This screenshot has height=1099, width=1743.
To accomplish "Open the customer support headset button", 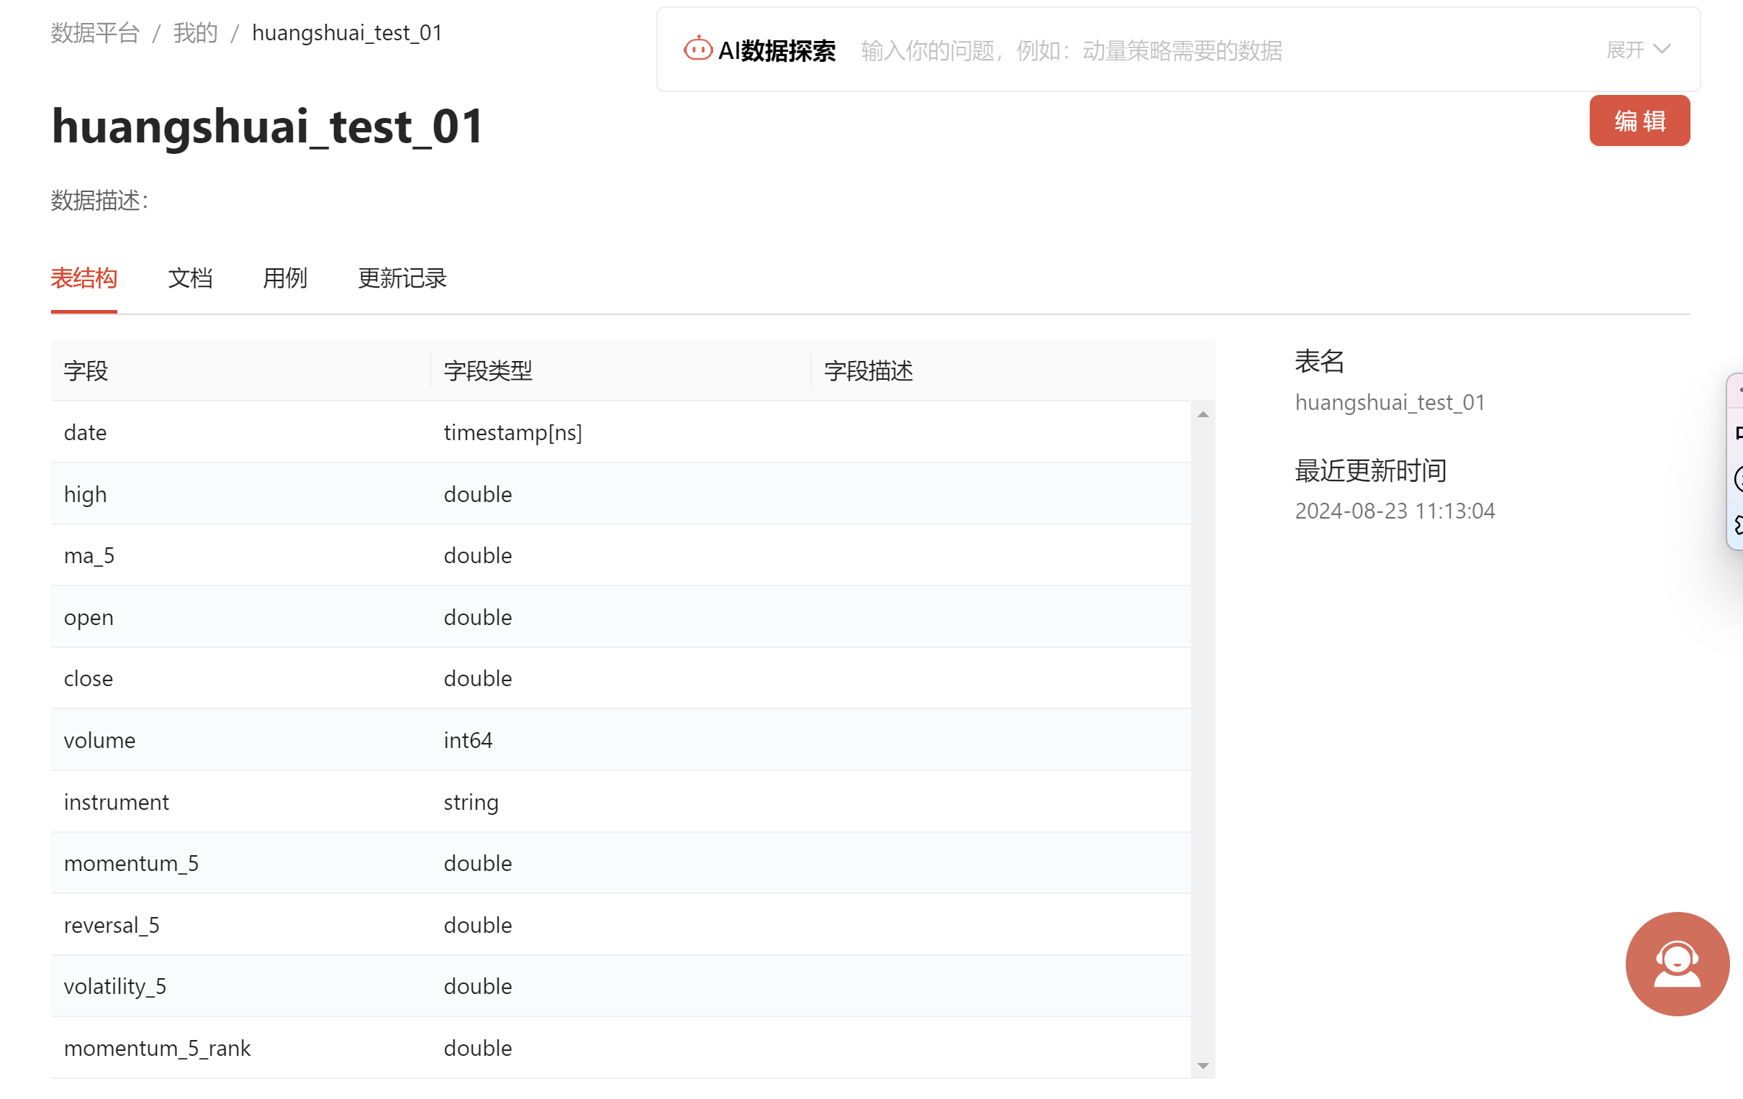I will [x=1676, y=963].
